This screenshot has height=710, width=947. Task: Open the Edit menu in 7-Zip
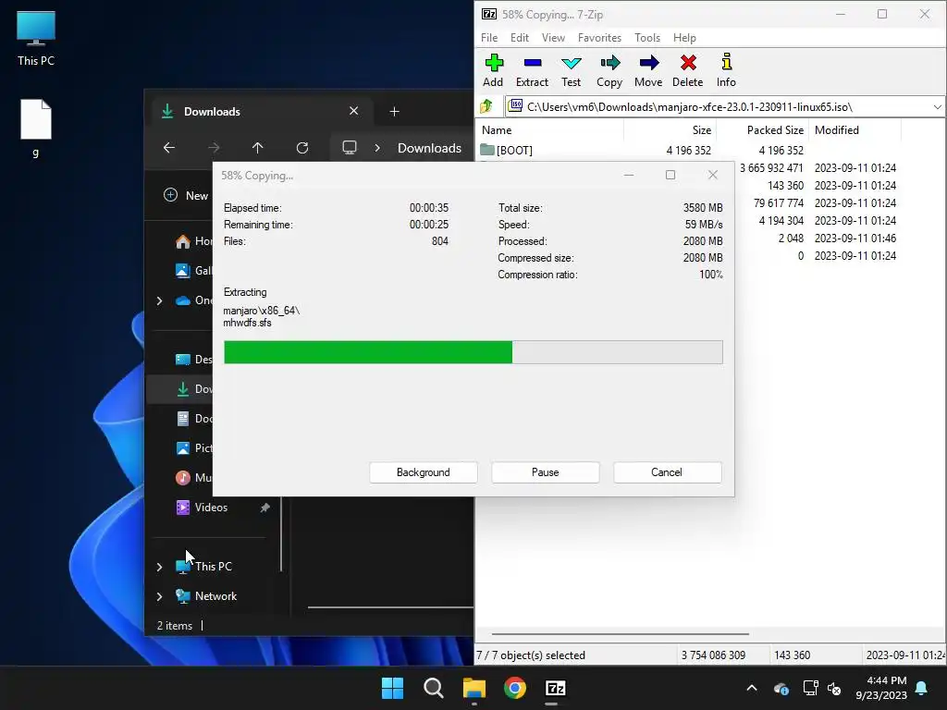point(520,37)
